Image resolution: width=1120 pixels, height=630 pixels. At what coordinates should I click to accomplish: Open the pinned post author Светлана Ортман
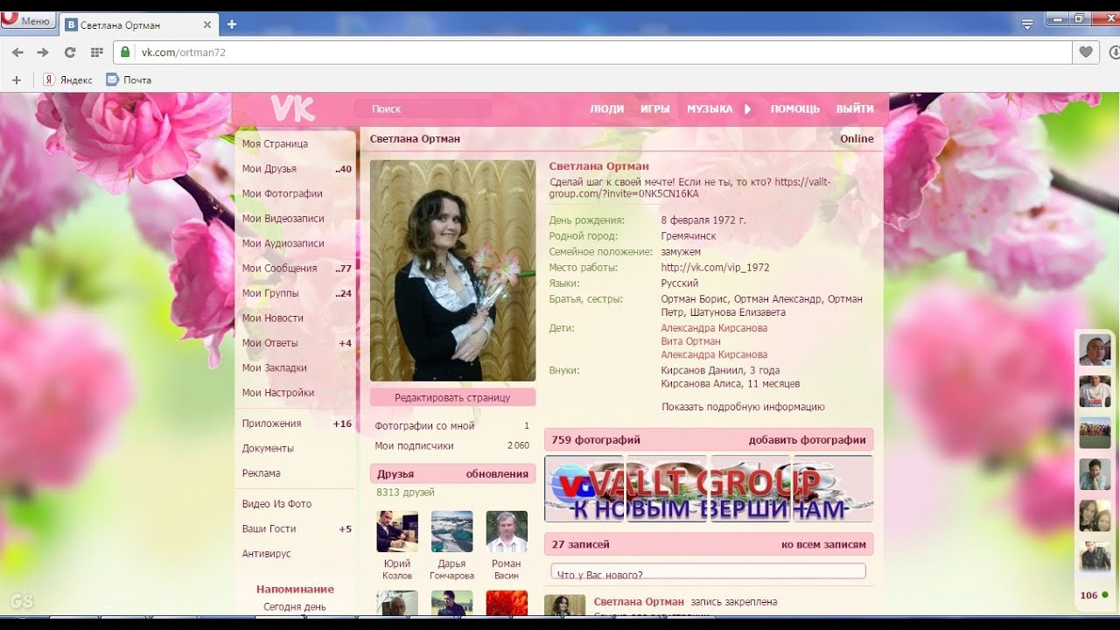point(640,602)
